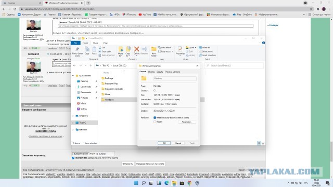Image resolution: width=333 pixels, height=187 pixels.
Task: Open Settings gear on taskbar
Action: click(x=197, y=183)
